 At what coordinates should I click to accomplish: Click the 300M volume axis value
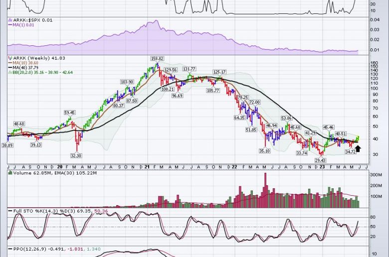[x=376, y=175]
